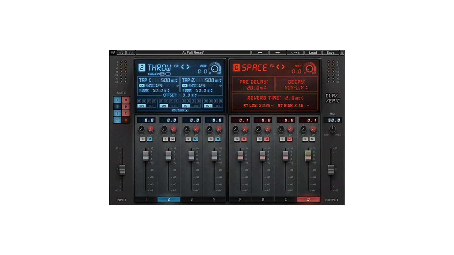Mute reverb B in the MUTE panel
This screenshot has width=454, height=255.
tap(126, 107)
